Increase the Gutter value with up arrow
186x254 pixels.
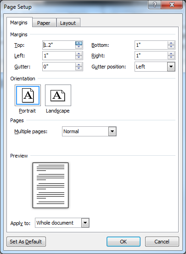(79, 65)
